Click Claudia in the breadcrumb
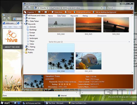The image size is (137, 105). [x=43, y=8]
